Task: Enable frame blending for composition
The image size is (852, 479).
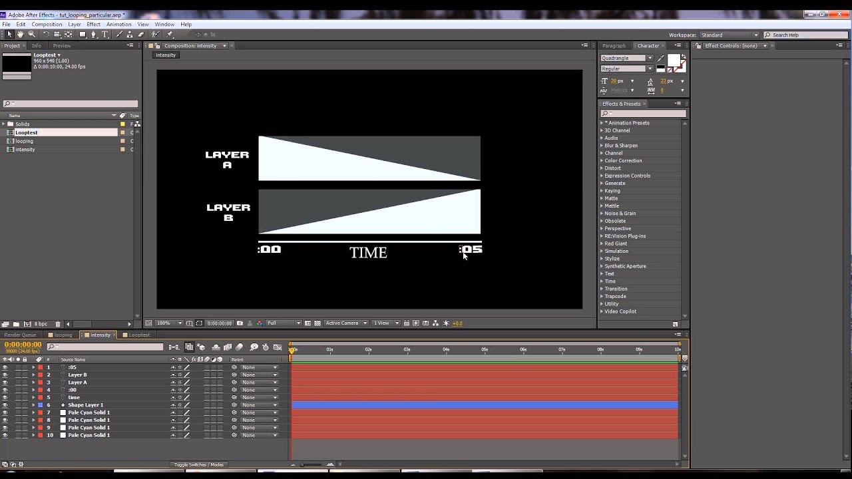Action: 228,347
